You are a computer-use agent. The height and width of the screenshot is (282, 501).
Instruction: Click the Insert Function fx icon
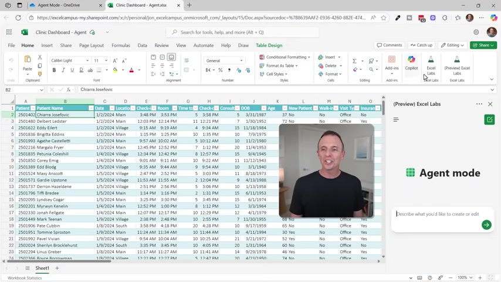[x=69, y=90]
